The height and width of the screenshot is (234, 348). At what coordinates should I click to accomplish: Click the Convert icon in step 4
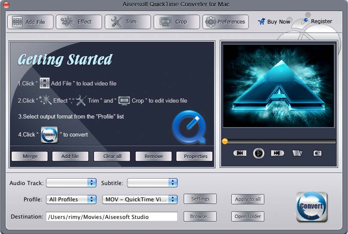pyautogui.click(x=49, y=135)
